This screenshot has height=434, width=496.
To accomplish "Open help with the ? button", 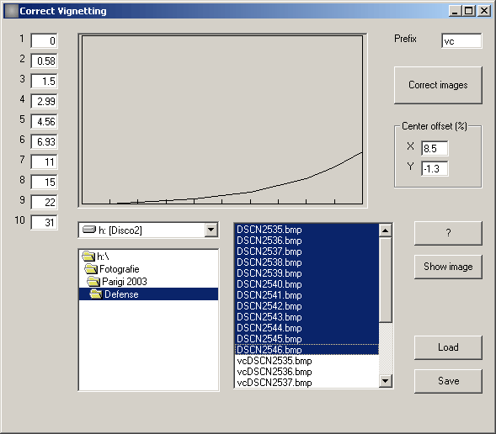I will [448, 233].
